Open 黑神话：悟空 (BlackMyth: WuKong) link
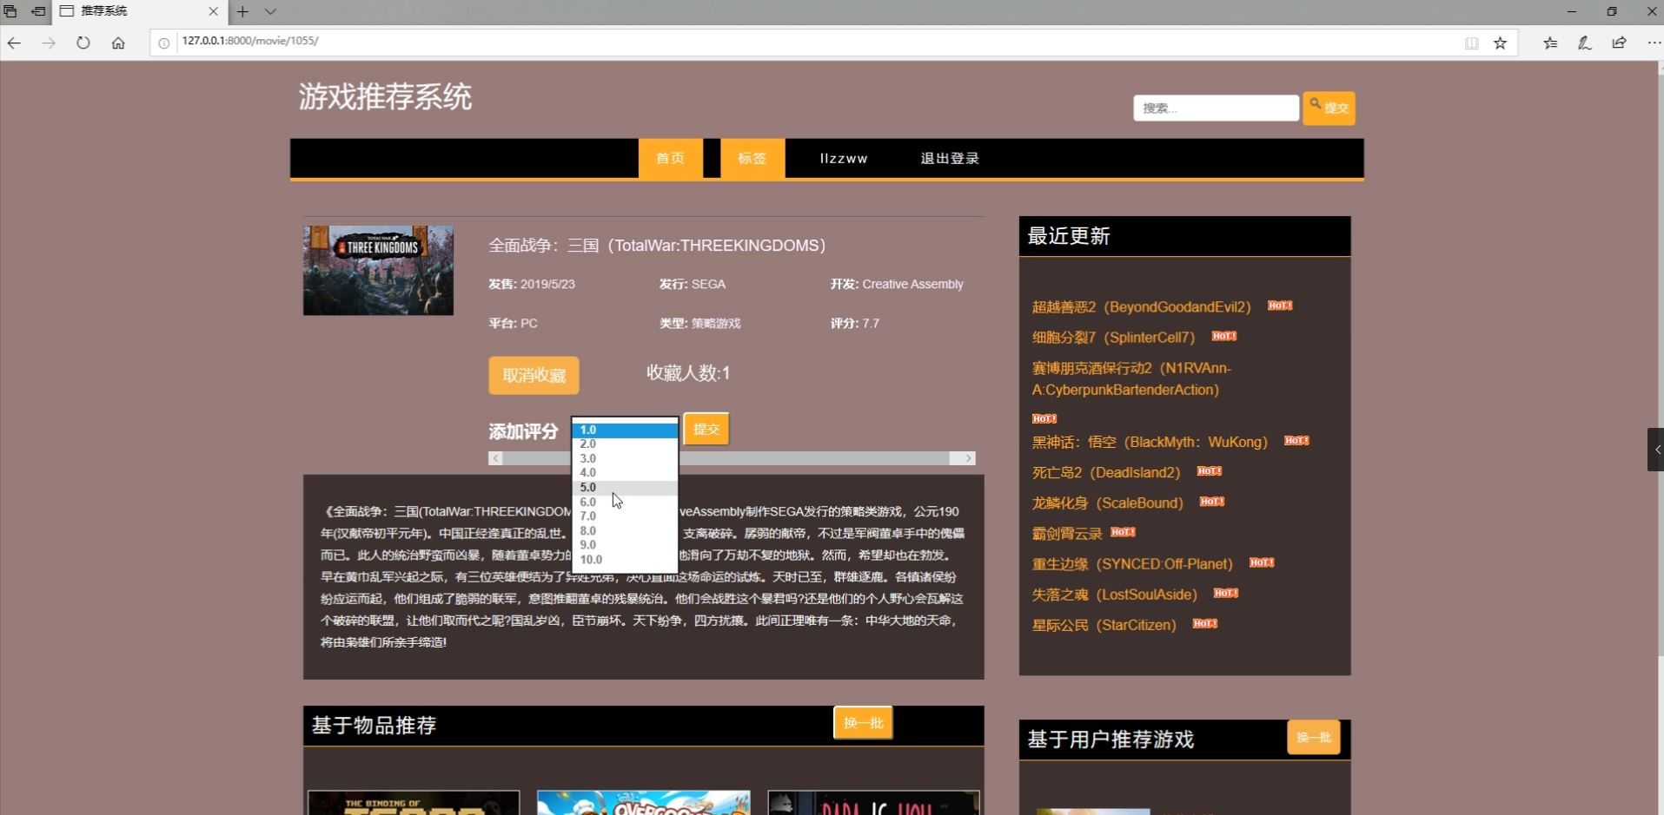This screenshot has height=815, width=1664. pyautogui.click(x=1150, y=443)
